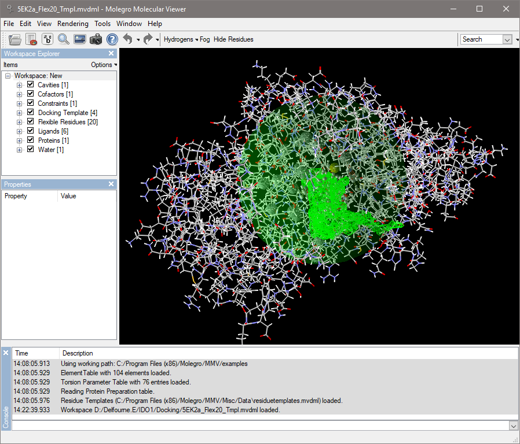Viewport: 520px width, 444px height.
Task: Click the Hide Residues button
Action: click(x=233, y=39)
